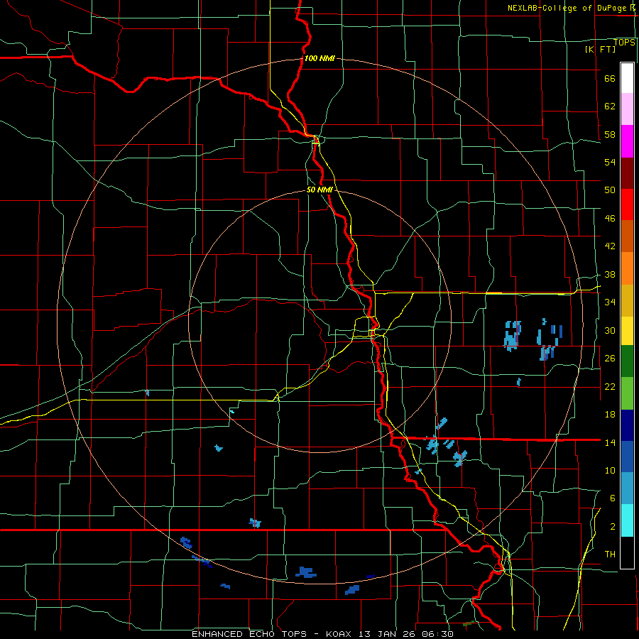Click the cyan legend swatch near 2
Screen dimensions: 639x639
627,520
